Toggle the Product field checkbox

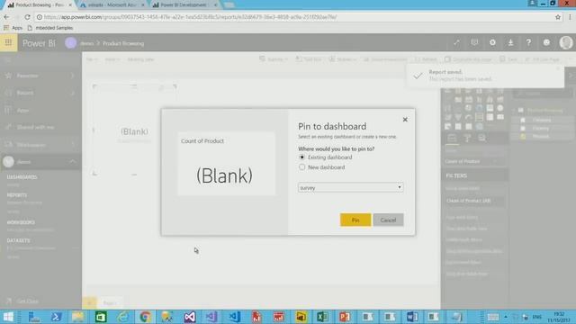(x=523, y=136)
